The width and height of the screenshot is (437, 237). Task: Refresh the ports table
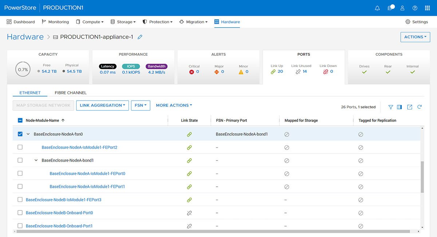pos(420,107)
